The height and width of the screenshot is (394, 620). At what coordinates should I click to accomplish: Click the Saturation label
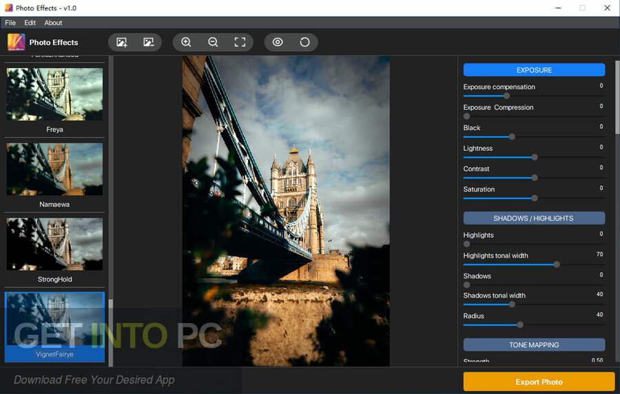point(479,189)
